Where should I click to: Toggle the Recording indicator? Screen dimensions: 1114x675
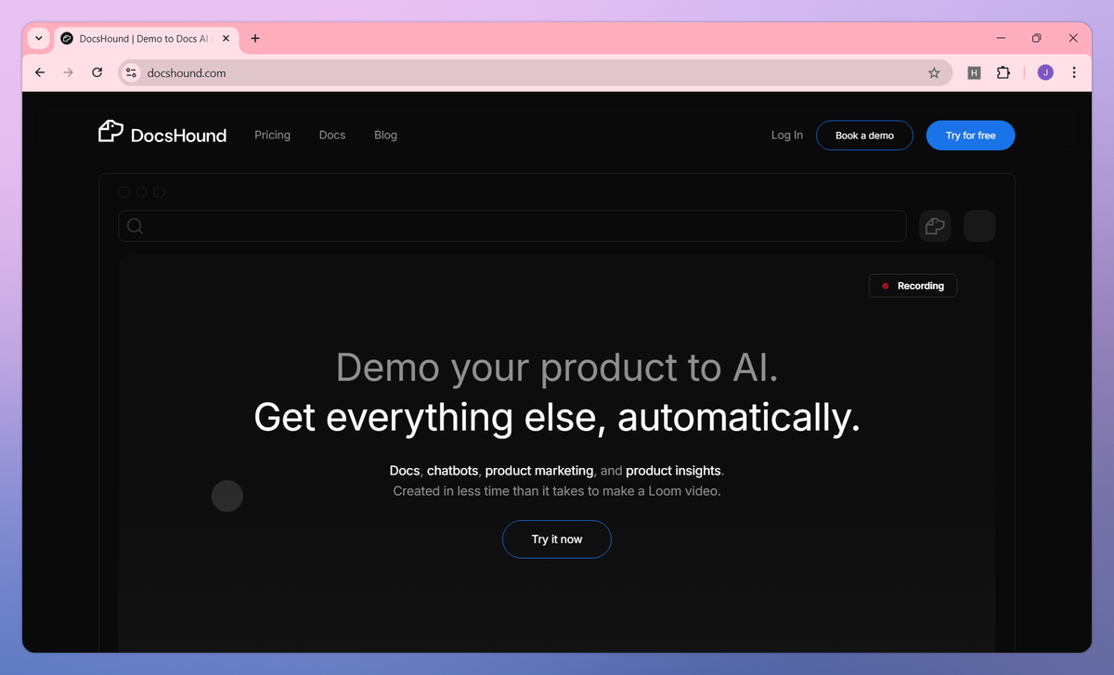pos(913,285)
